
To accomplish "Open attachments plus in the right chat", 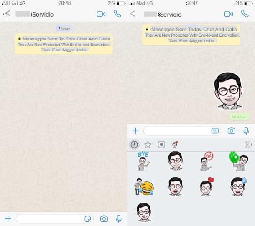I will coord(135,131).
